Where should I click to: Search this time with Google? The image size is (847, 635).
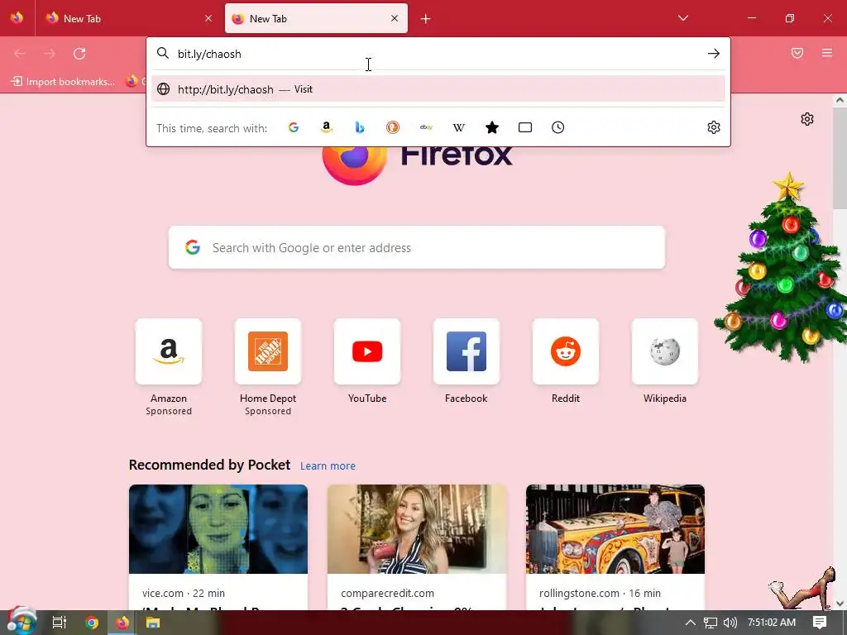point(294,127)
